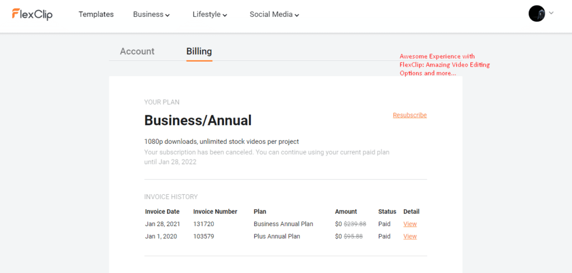
Task: Switch to the Account tab
Action: click(x=137, y=51)
